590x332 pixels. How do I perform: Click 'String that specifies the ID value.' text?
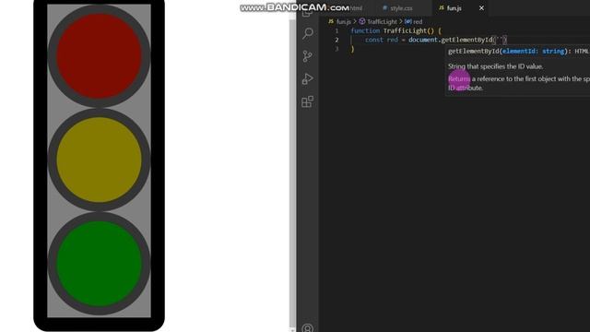click(x=496, y=66)
